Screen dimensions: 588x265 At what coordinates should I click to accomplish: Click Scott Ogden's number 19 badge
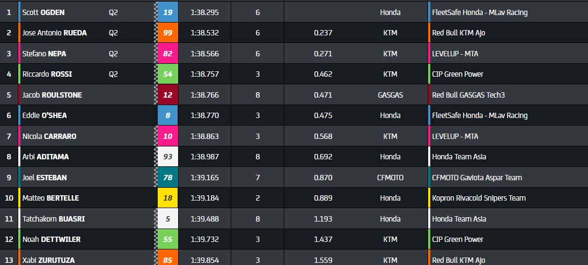click(x=167, y=12)
